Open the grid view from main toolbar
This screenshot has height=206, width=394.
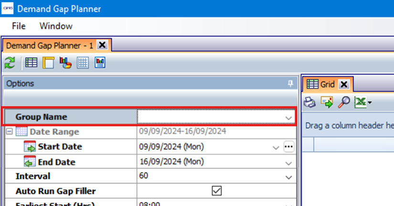coord(31,62)
